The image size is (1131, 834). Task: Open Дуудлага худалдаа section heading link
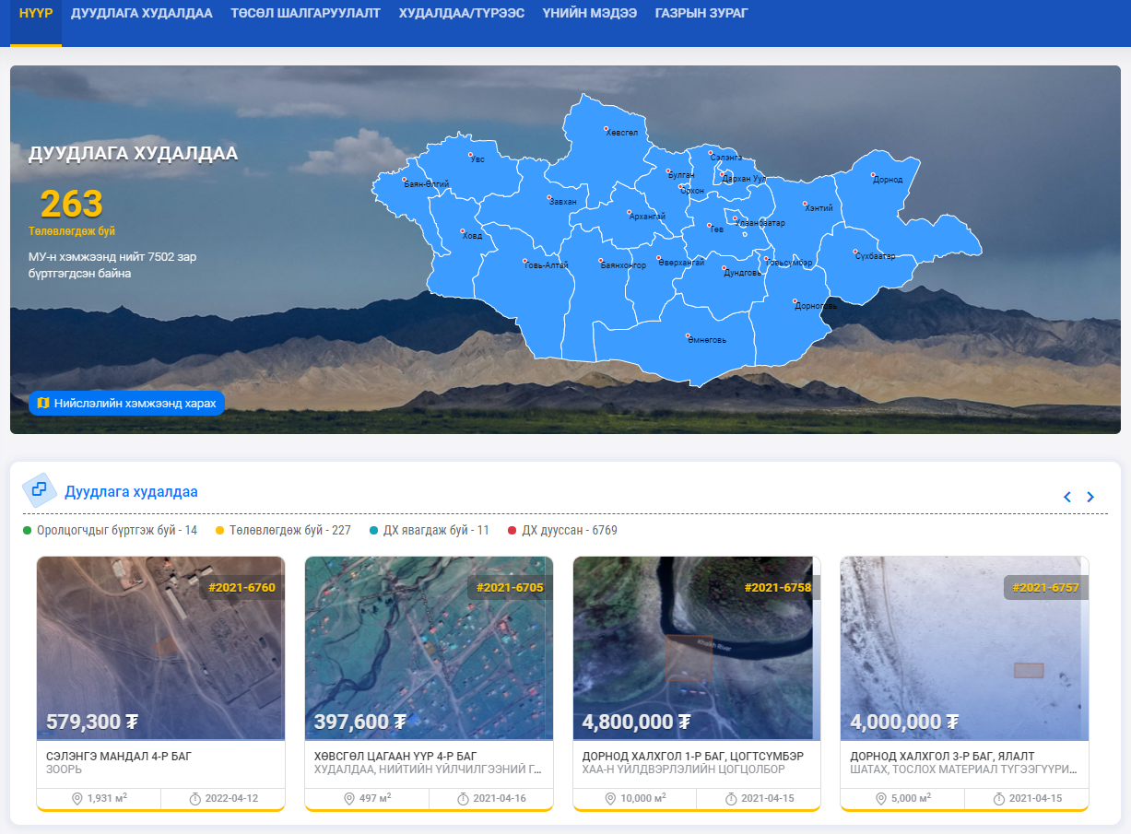point(131,491)
